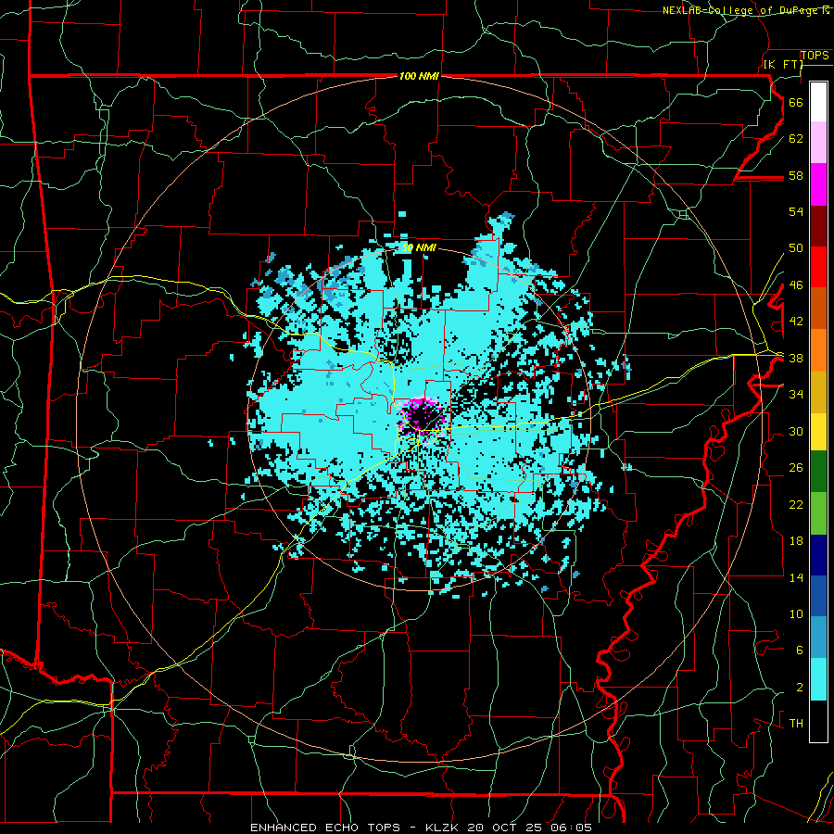Click legend value '26'

pos(796,468)
